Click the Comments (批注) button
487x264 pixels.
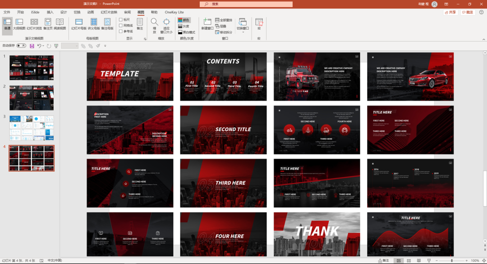(x=468, y=13)
